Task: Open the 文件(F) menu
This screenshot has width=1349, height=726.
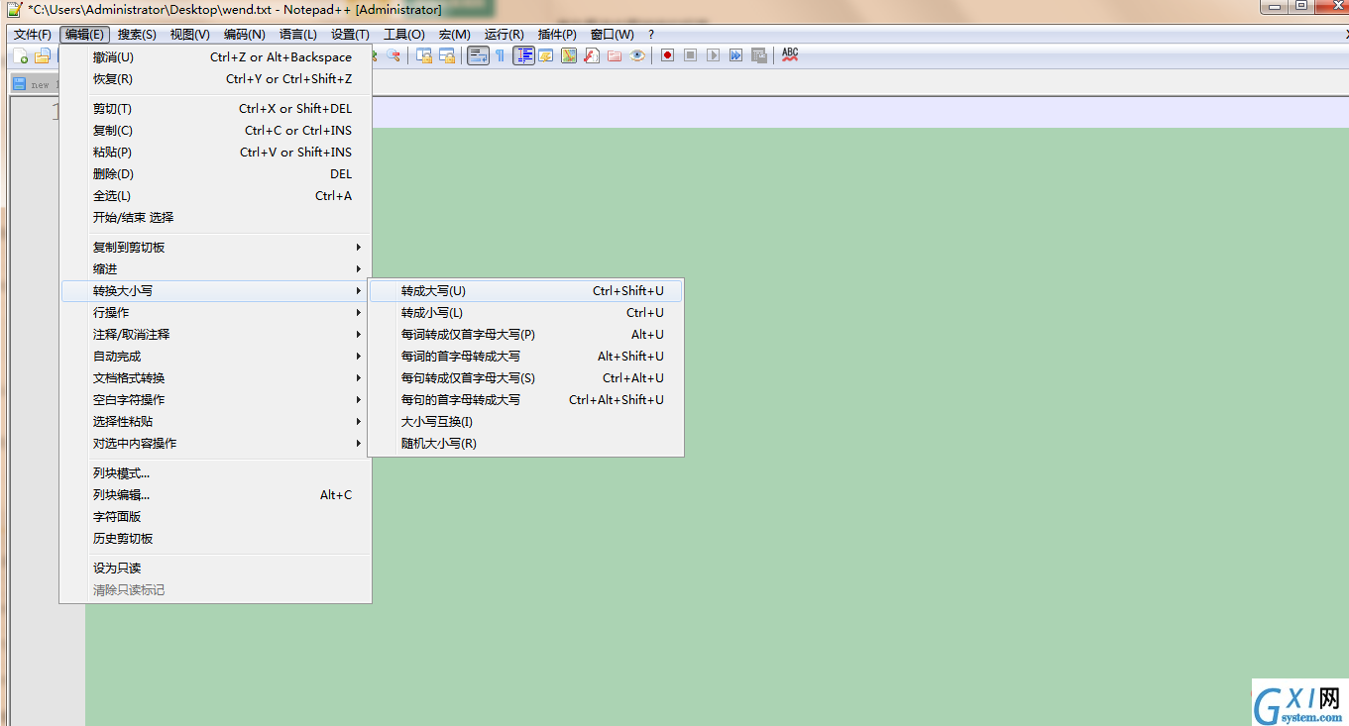Action: pyautogui.click(x=33, y=35)
